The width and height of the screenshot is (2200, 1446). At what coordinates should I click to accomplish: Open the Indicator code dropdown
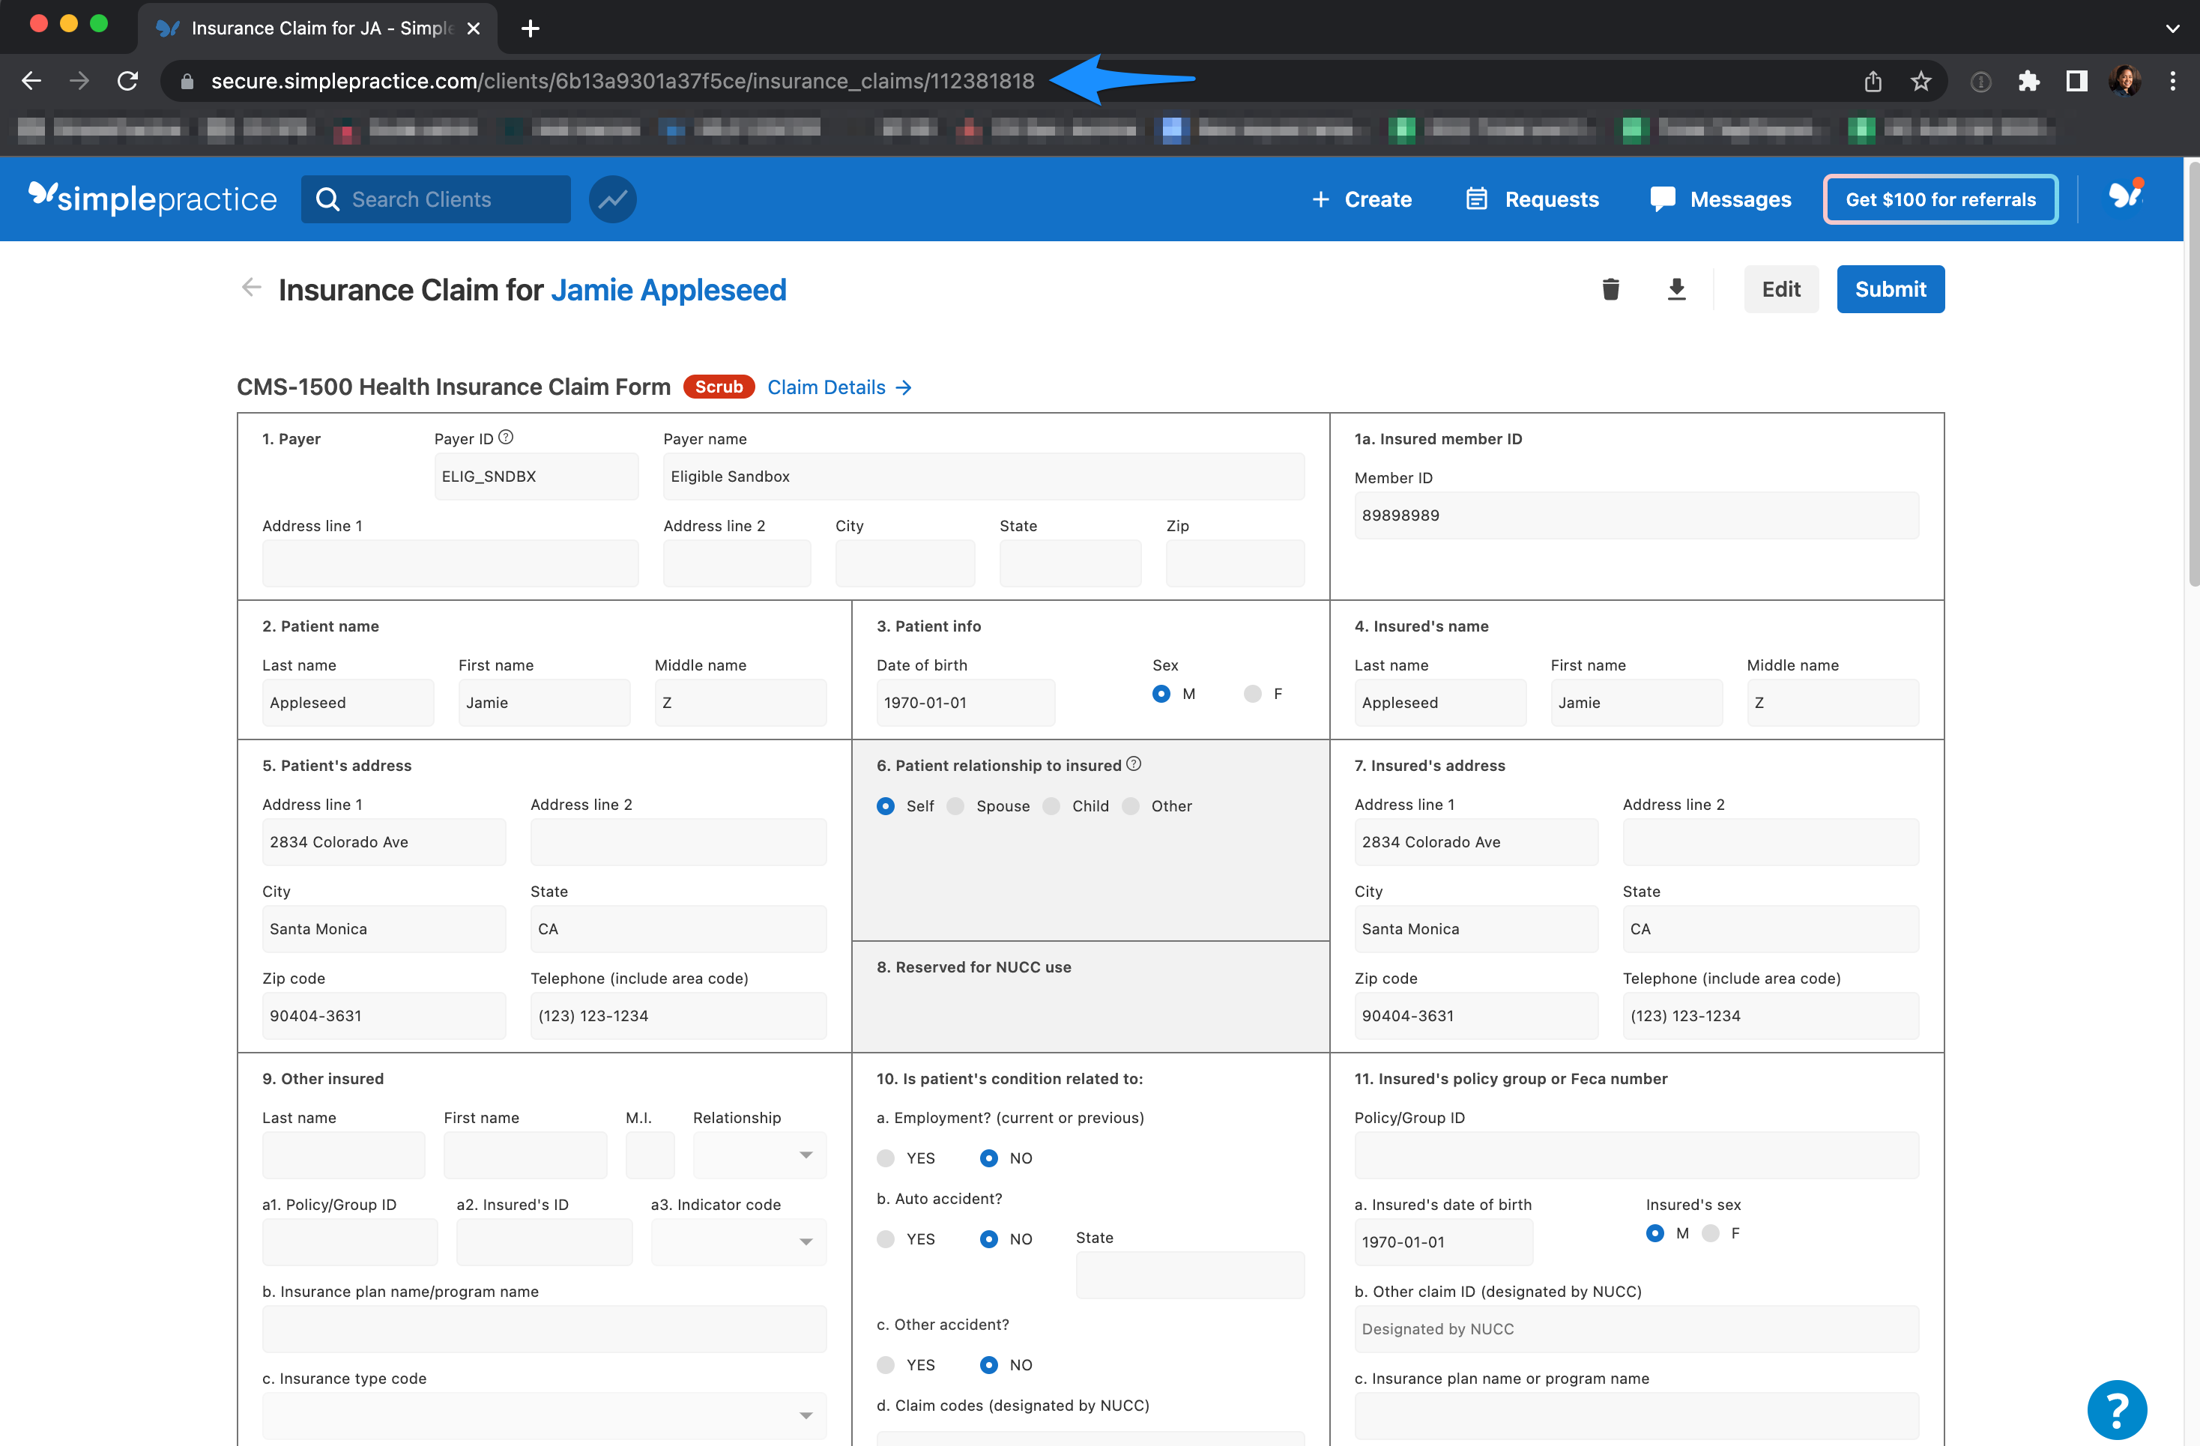click(x=737, y=1241)
